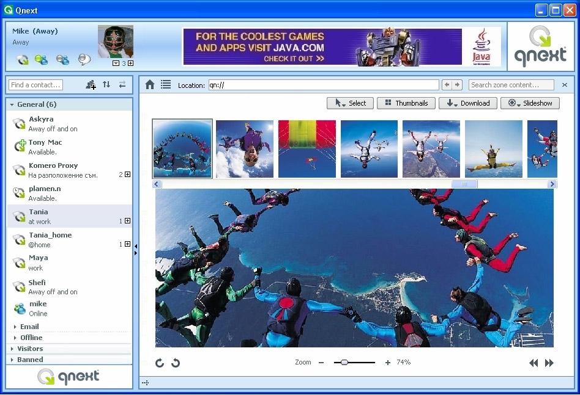Screen dimensions: 580x395
Task: Click the zoom in plus icon
Action: click(388, 363)
